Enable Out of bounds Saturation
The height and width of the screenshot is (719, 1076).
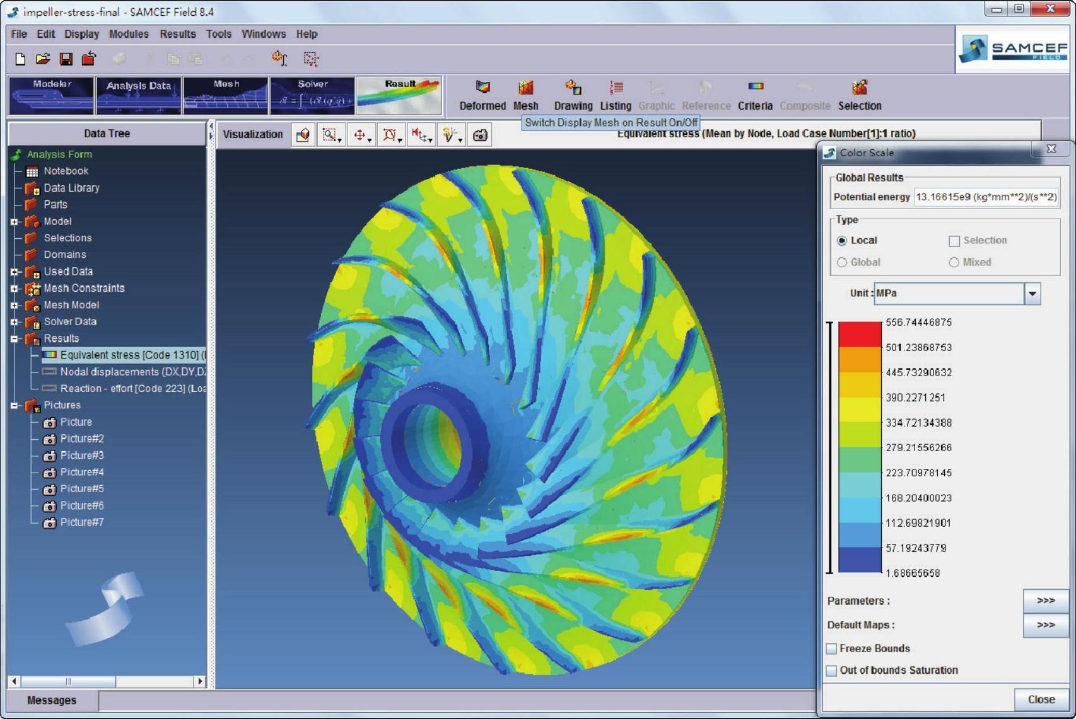(x=832, y=670)
